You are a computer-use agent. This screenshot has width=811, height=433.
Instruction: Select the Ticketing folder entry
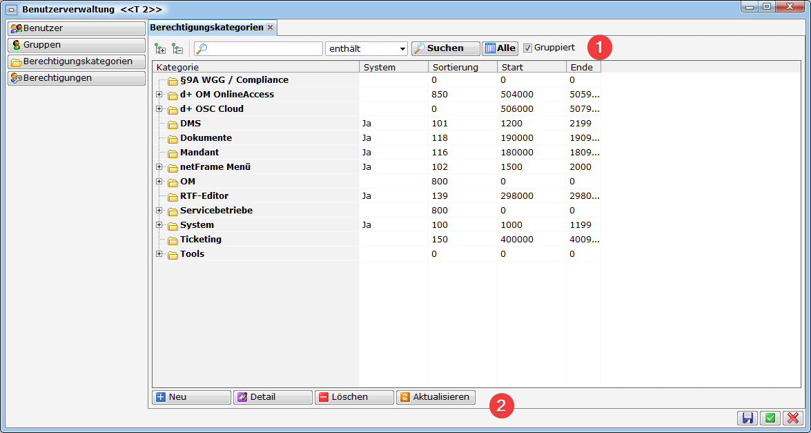[200, 240]
